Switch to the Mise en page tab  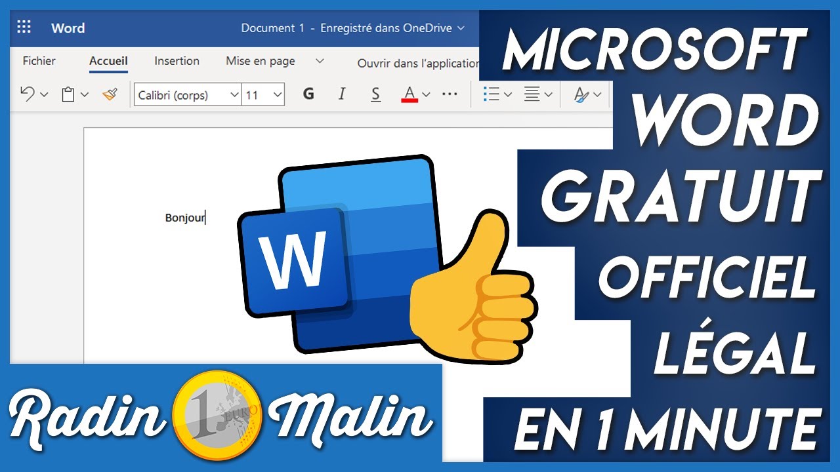(x=261, y=61)
